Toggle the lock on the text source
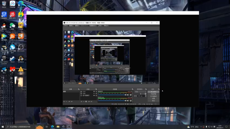 96,93
